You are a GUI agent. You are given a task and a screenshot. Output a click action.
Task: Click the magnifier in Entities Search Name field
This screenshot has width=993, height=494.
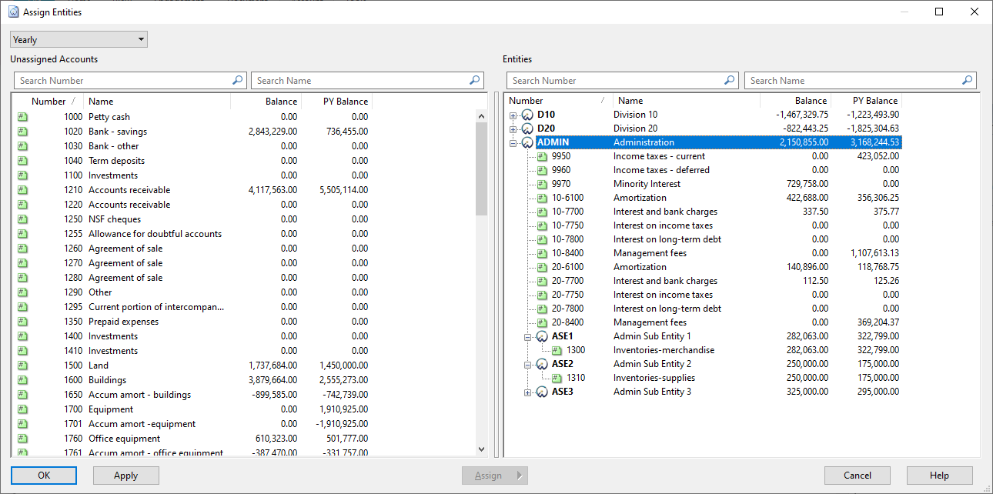[x=968, y=80]
